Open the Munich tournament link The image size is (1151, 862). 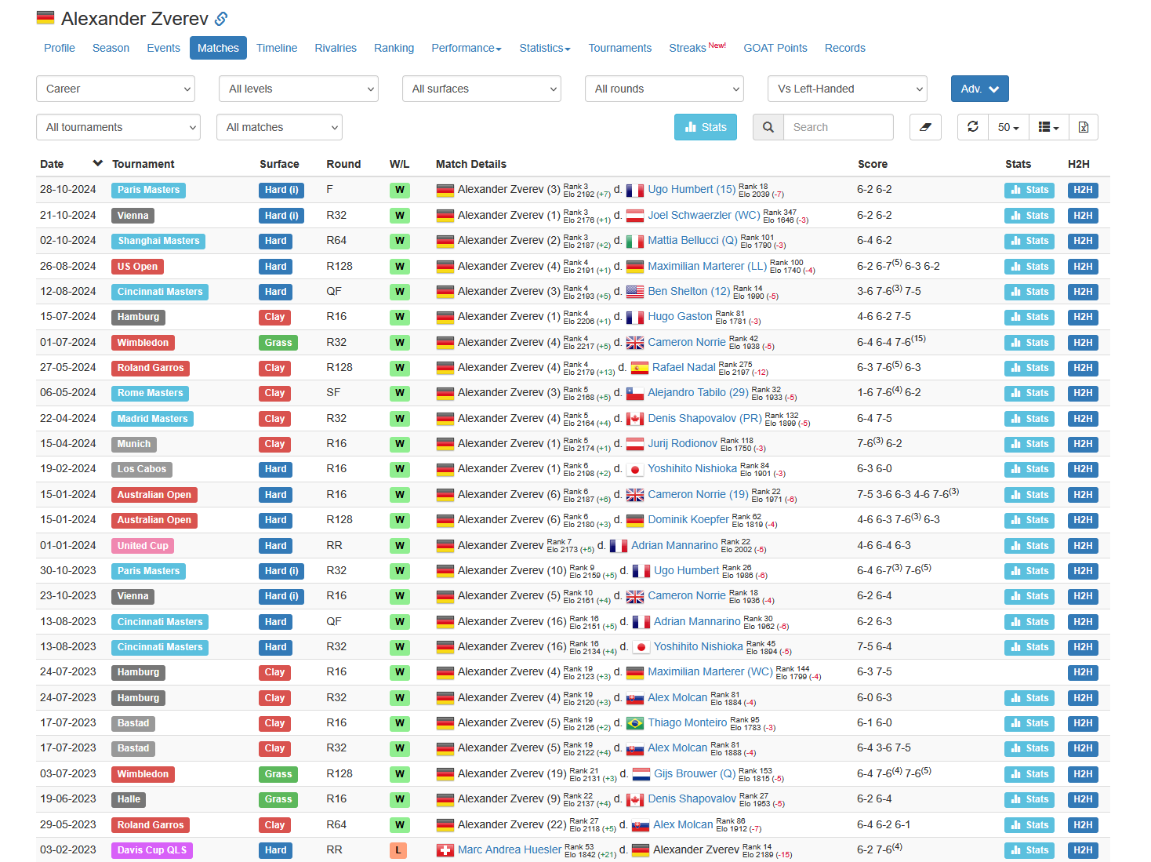(x=134, y=444)
